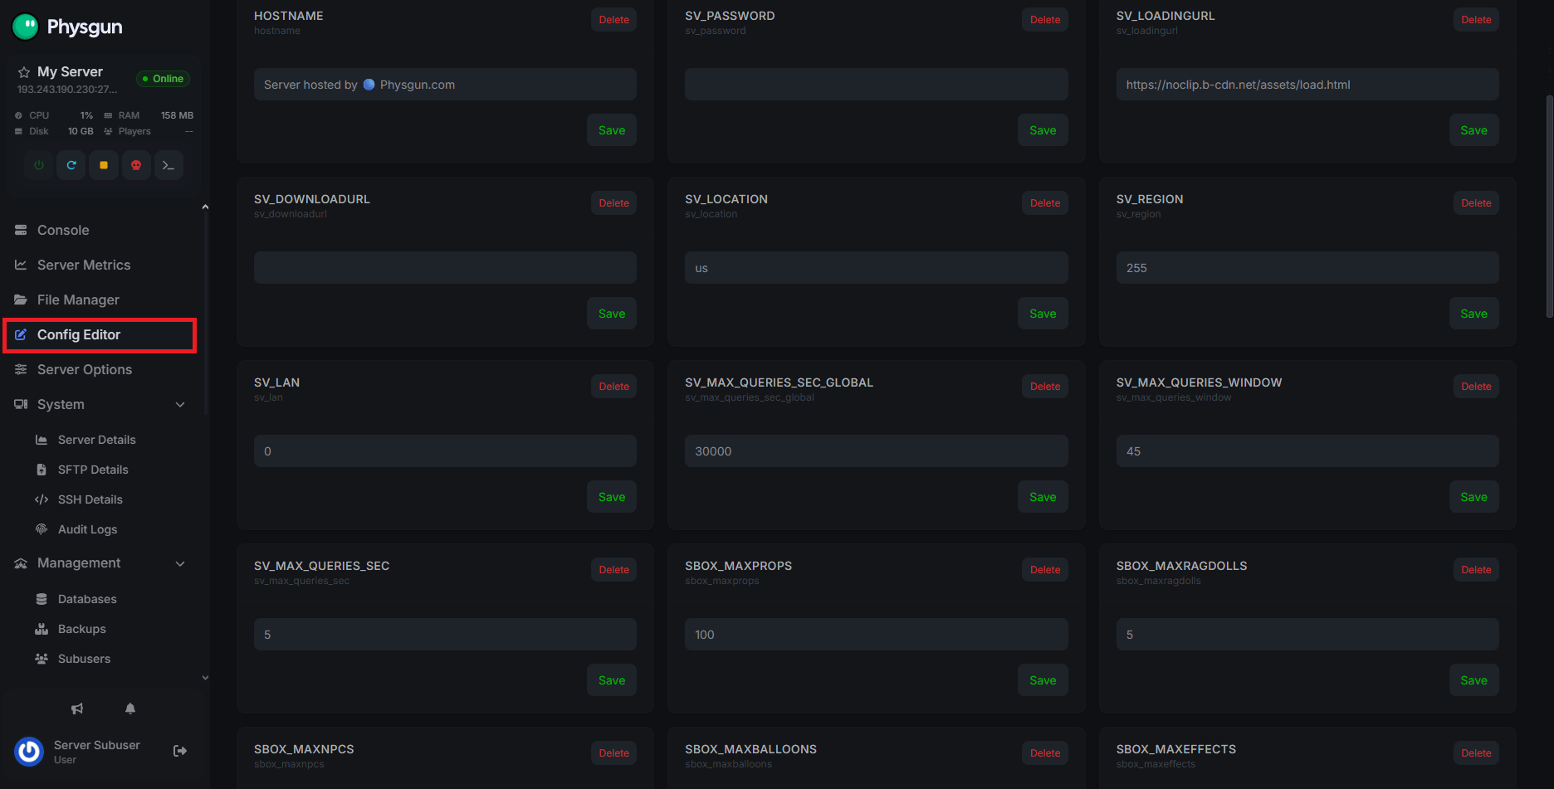Click the server IP address 193.243.190.230
The width and height of the screenshot is (1554, 789).
[67, 90]
